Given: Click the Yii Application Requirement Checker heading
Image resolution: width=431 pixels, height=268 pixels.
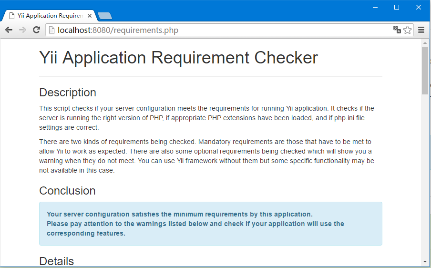Looking at the screenshot, I should [179, 57].
